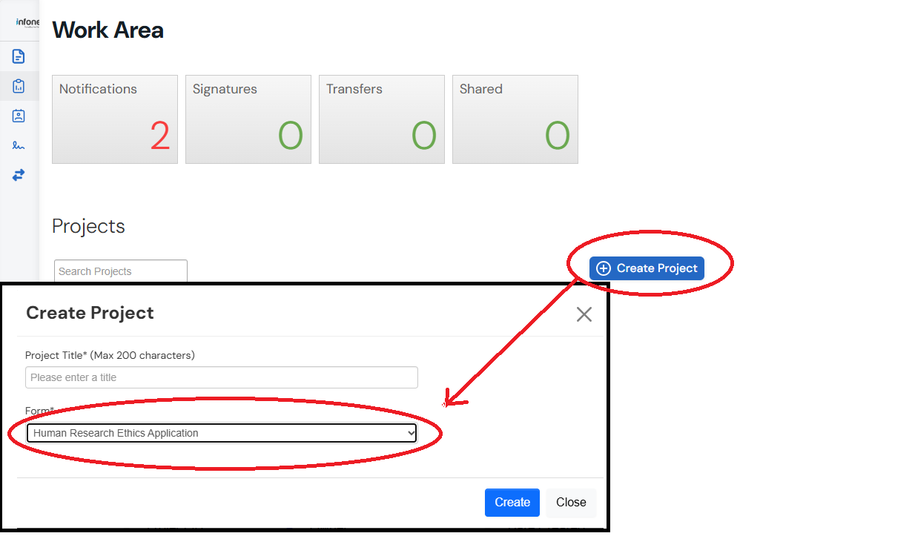
Task: Open the contact badge icon in sidebar
Action: tap(19, 116)
